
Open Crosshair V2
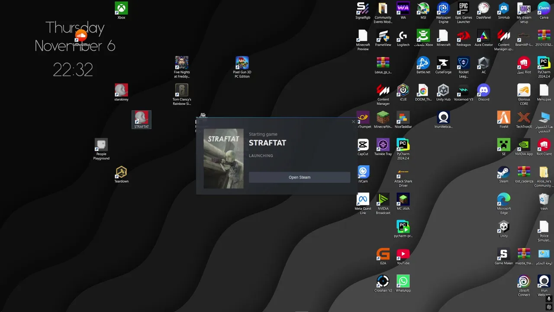click(383, 283)
